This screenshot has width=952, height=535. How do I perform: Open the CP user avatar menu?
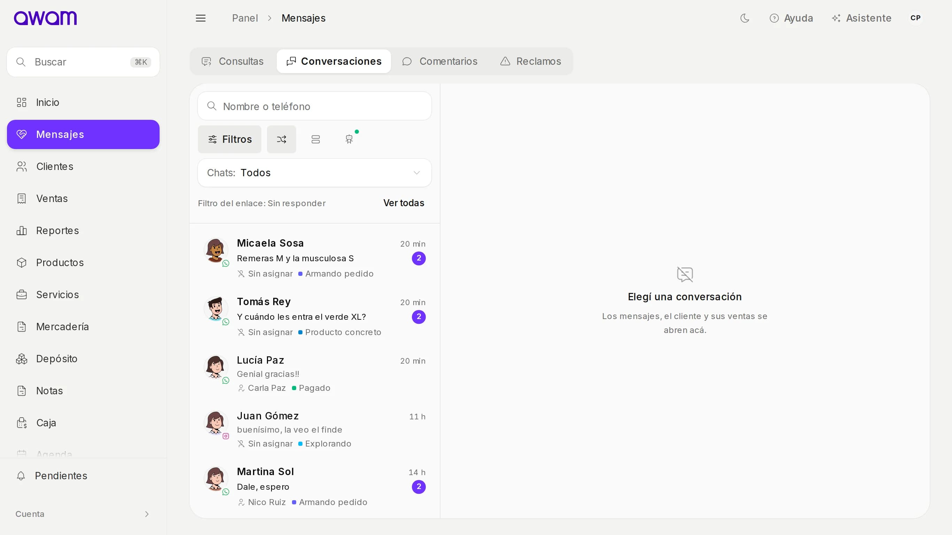point(915,18)
